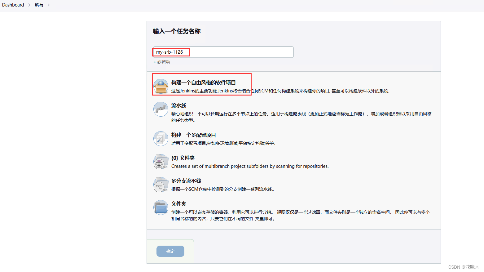Click description 'Creates a set of multibranch project'
The height and width of the screenshot is (272, 484).
(x=250, y=166)
